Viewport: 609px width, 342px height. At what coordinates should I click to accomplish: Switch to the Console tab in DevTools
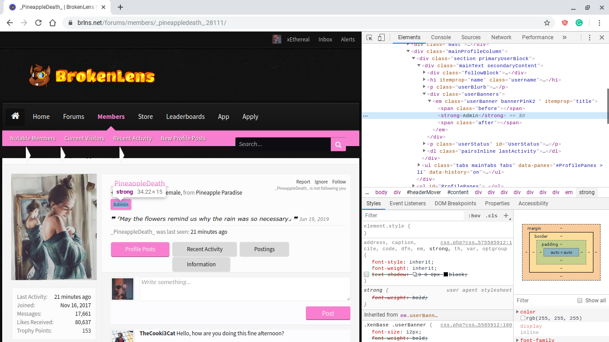pyautogui.click(x=440, y=37)
